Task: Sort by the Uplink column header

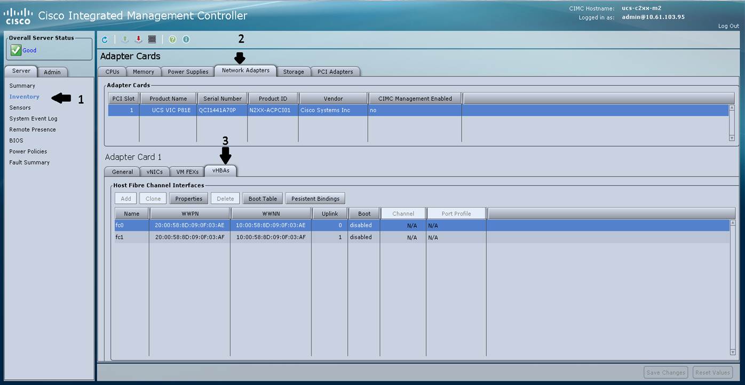Action: (330, 213)
